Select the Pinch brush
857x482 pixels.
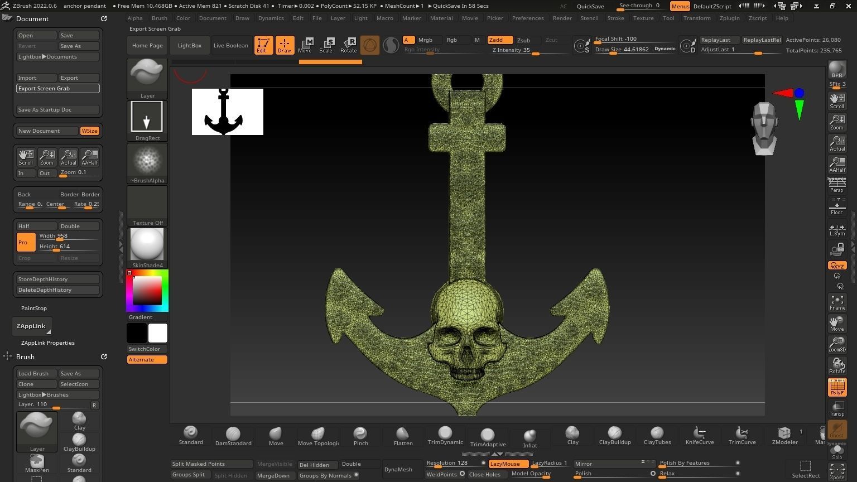[360, 436]
